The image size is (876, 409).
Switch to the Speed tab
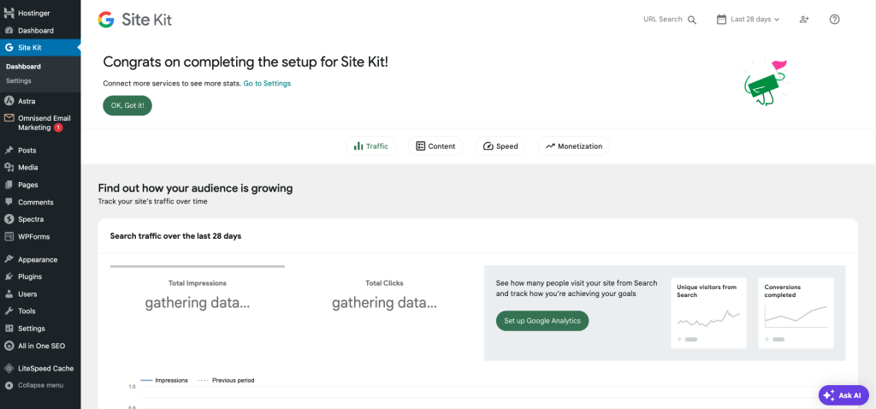500,146
